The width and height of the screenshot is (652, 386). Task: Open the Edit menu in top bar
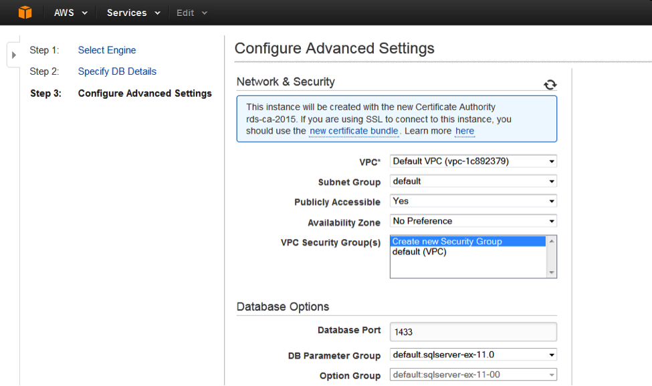[x=192, y=13]
